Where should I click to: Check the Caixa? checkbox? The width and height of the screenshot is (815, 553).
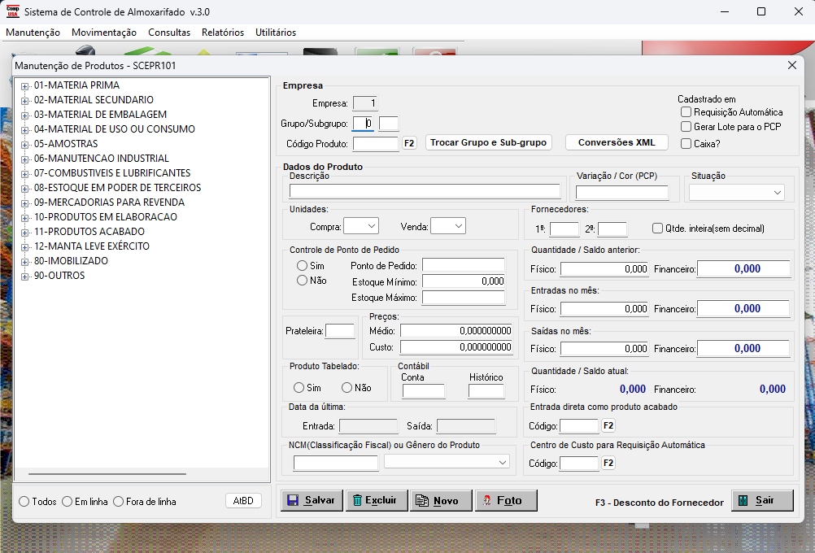tap(686, 144)
